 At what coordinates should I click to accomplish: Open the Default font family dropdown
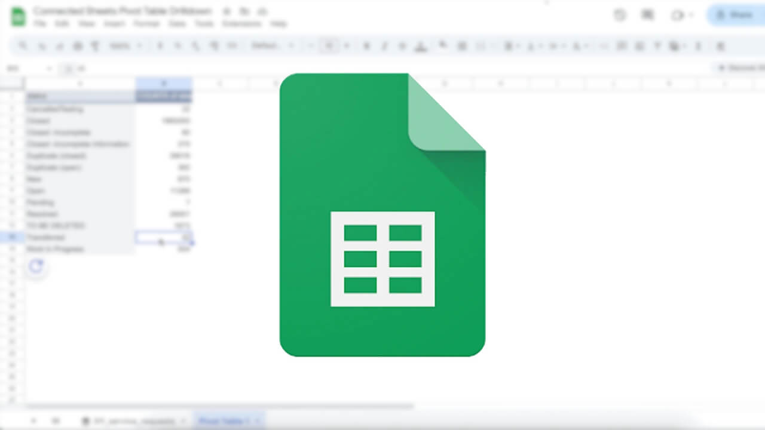(273, 46)
